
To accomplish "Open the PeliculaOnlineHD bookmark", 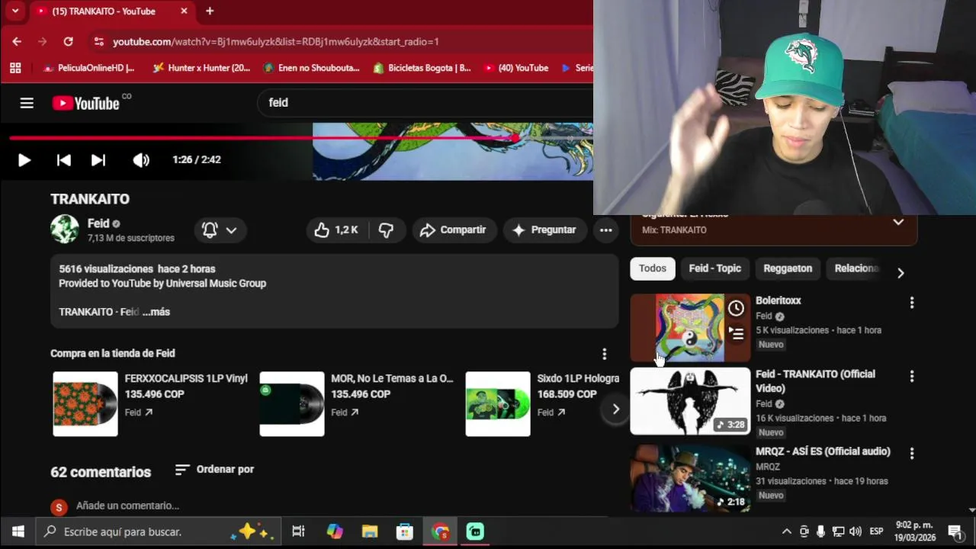I will (x=89, y=68).
